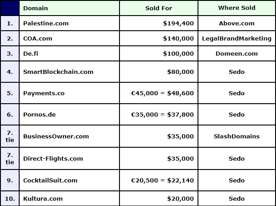Click the Domain column header
The height and width of the screenshot is (206, 276).
(35, 8)
